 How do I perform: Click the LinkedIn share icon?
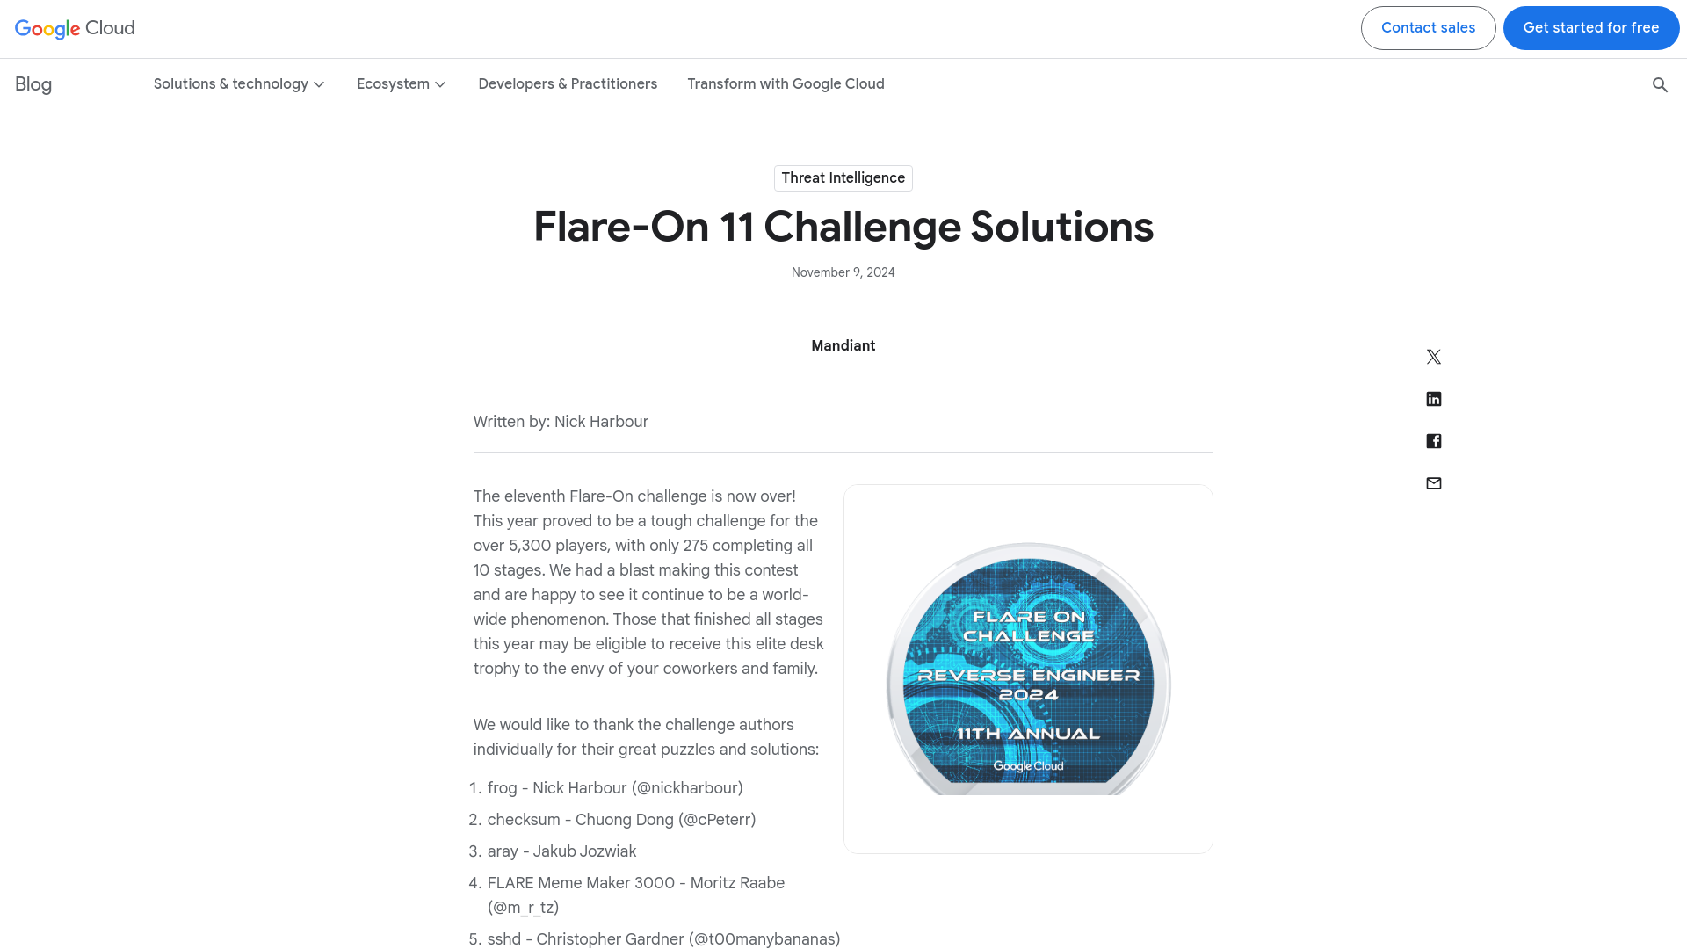point(1433,399)
